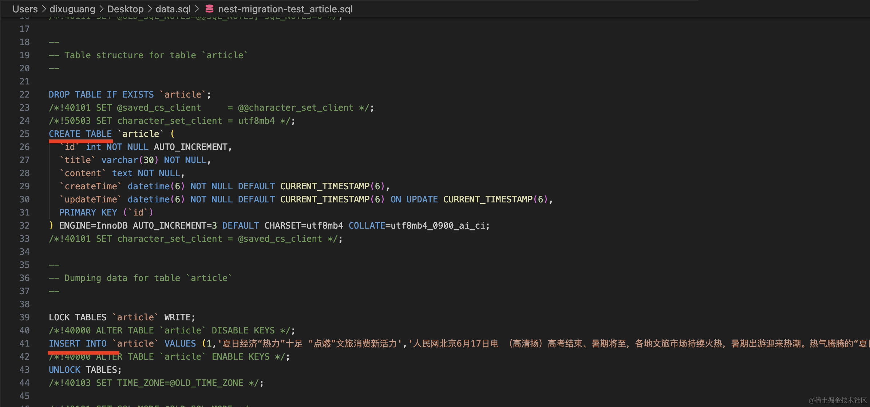Select the data.sql breadcrumb item
870x407 pixels.
click(173, 9)
